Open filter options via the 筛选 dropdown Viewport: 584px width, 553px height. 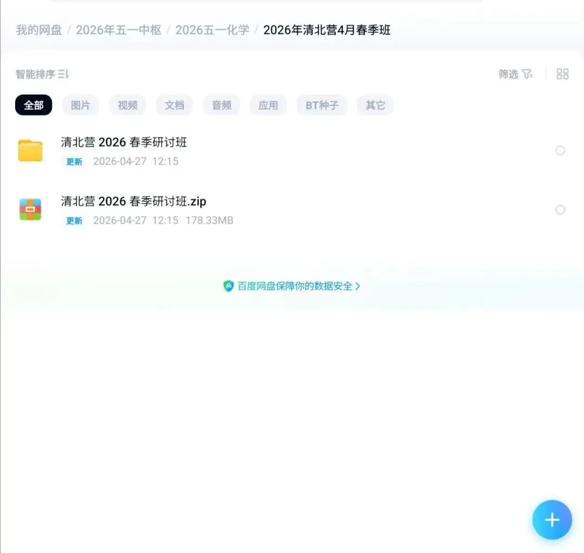click(x=515, y=74)
